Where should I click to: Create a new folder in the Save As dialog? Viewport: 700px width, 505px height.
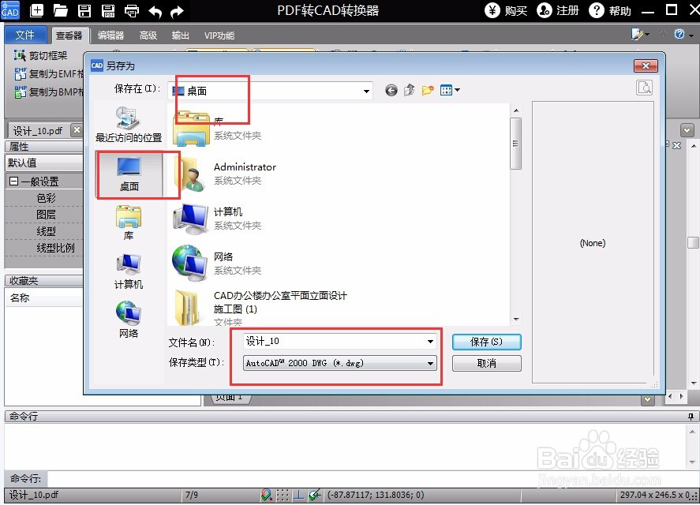[427, 90]
